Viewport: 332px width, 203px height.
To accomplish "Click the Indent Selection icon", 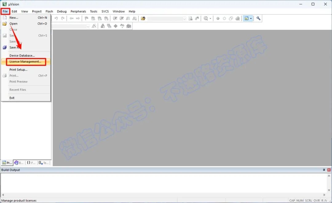I will pyautogui.click(x=115, y=18).
